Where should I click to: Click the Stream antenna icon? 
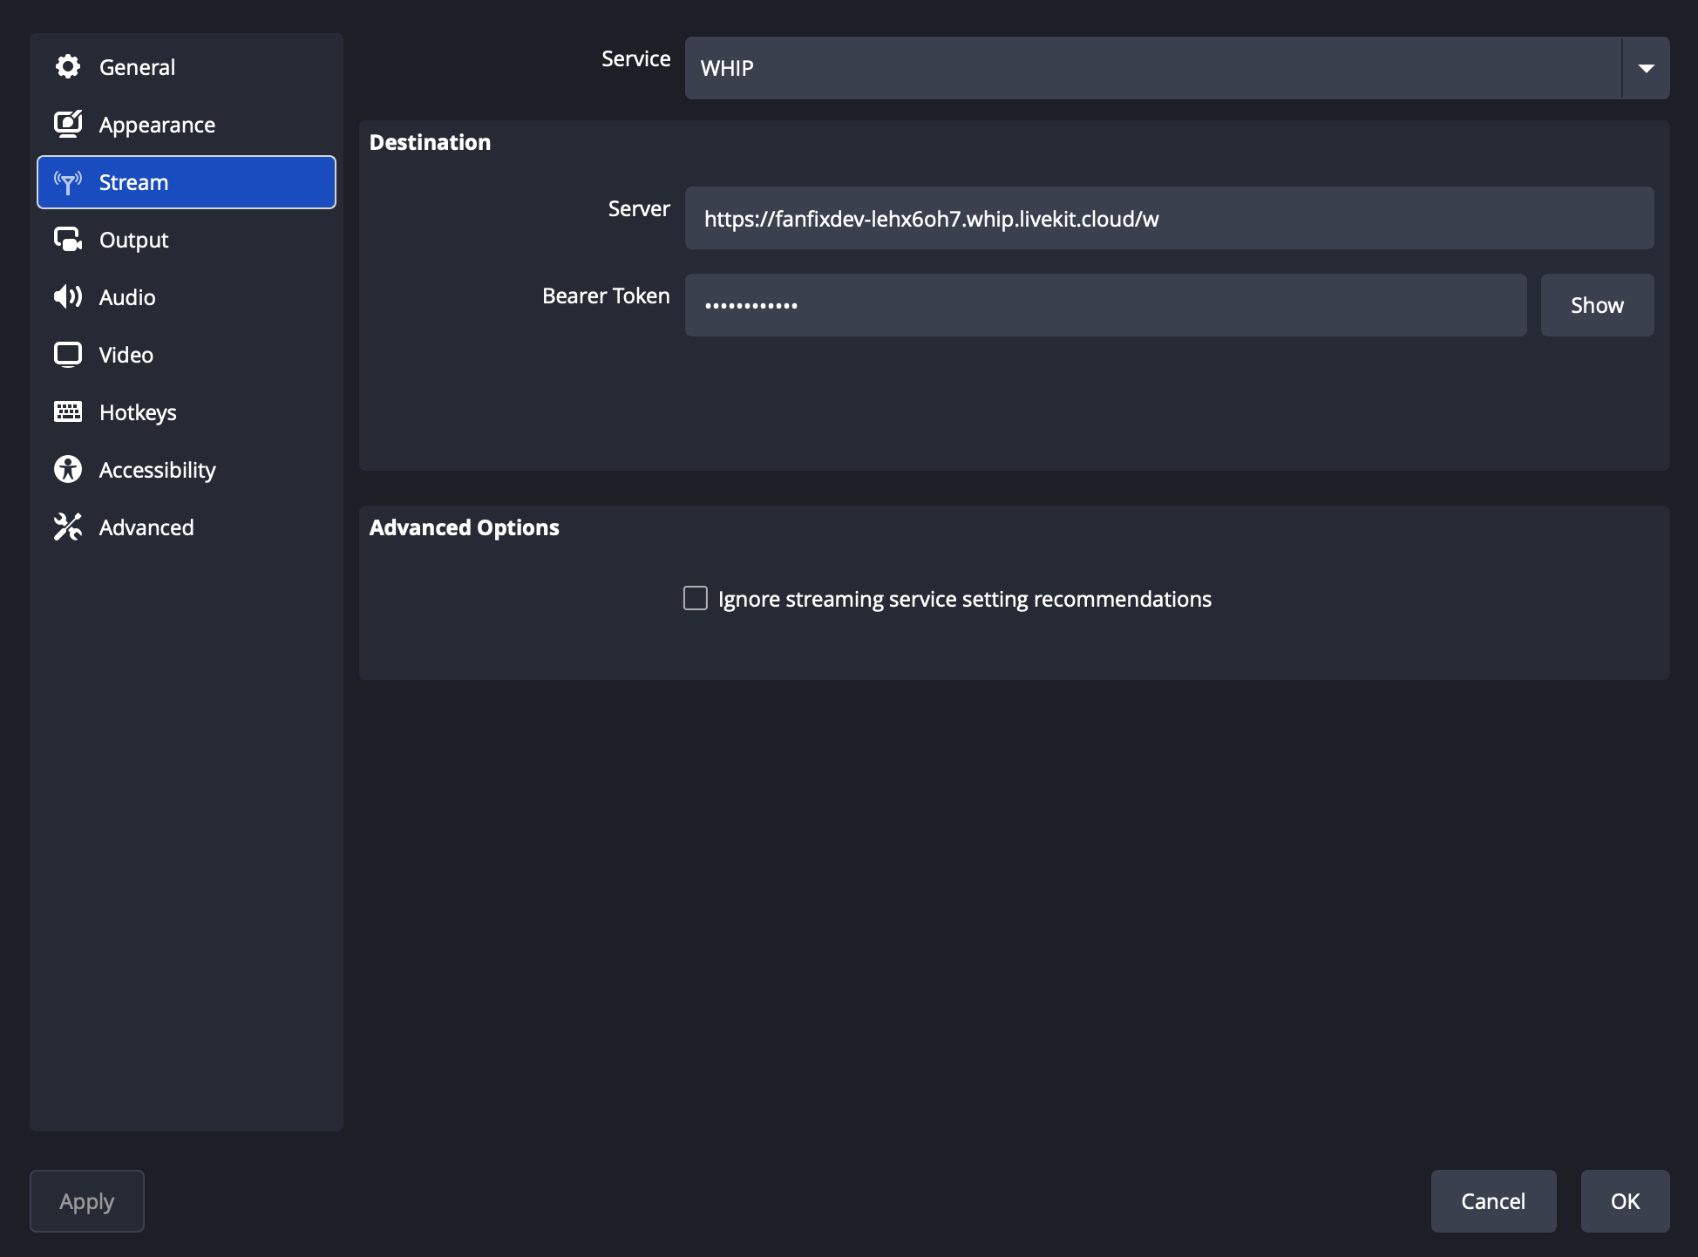[x=67, y=182]
